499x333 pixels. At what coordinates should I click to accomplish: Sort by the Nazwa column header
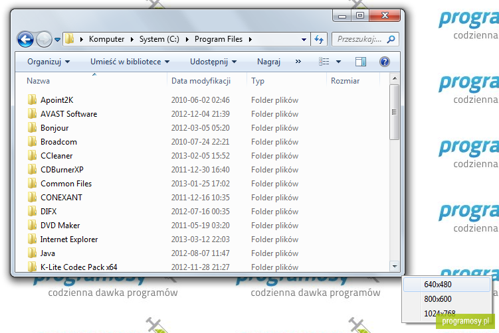[38, 81]
